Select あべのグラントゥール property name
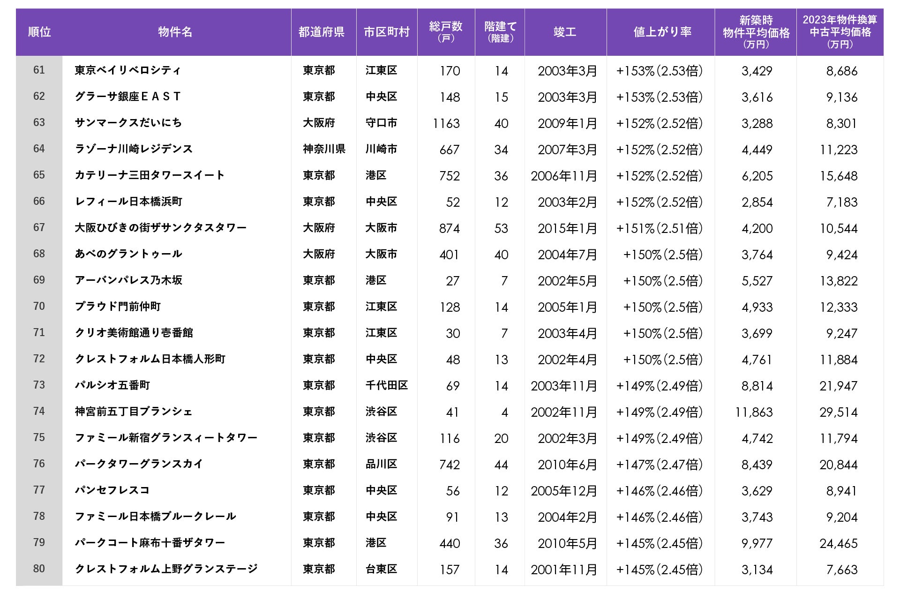 point(128,254)
